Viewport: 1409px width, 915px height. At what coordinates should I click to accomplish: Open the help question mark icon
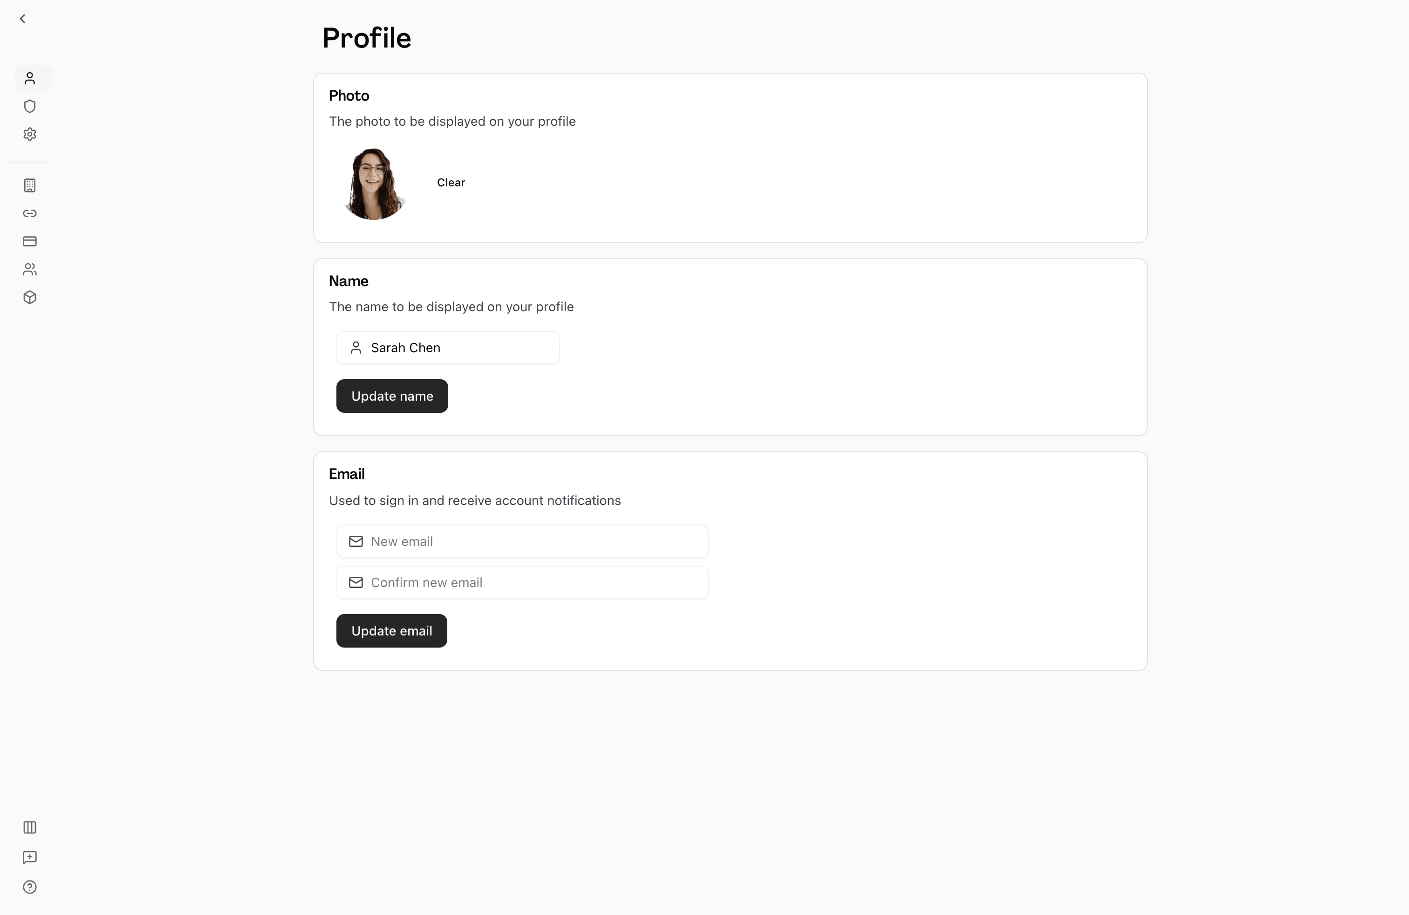pos(30,887)
